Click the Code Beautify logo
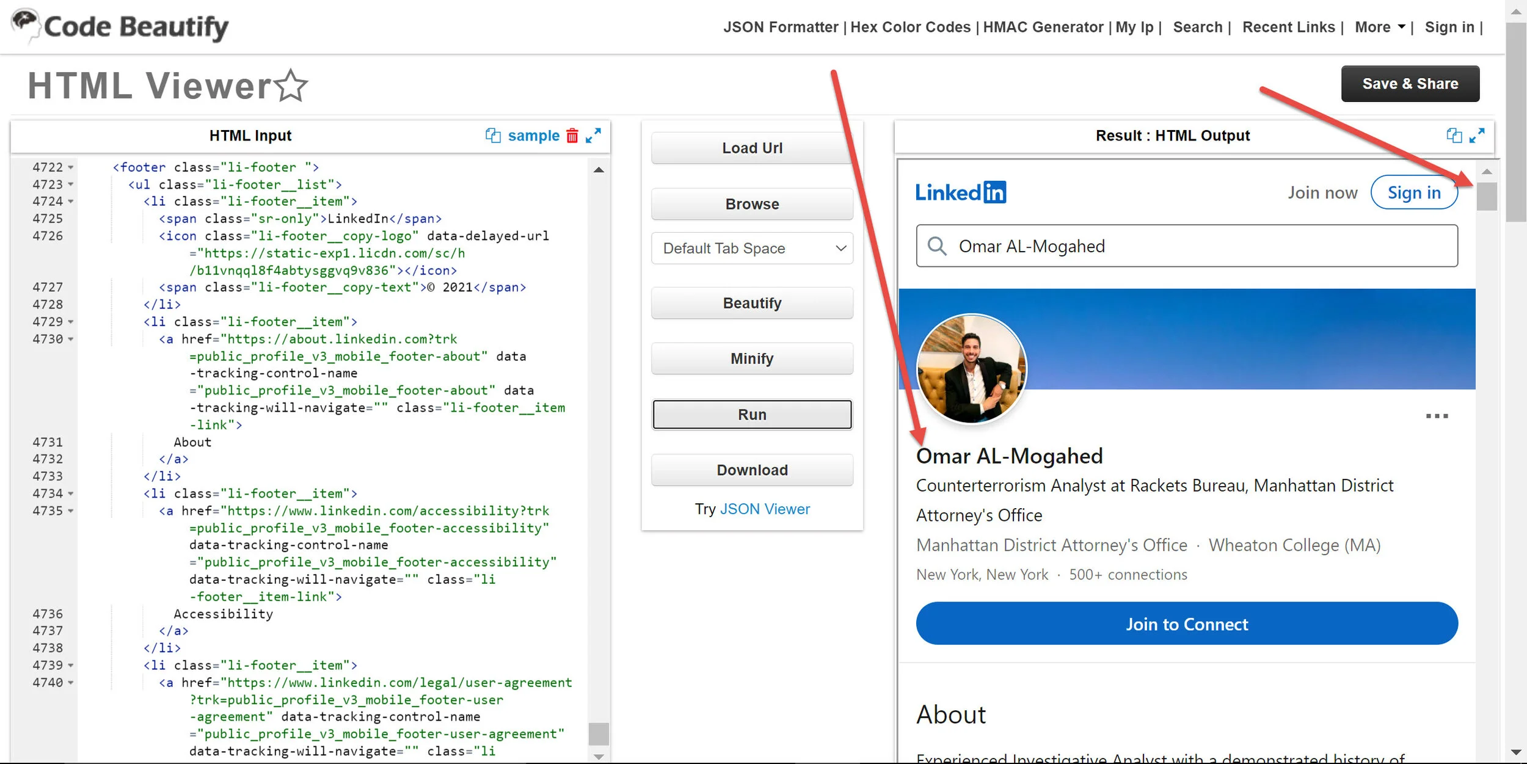The image size is (1527, 764). pos(120,26)
